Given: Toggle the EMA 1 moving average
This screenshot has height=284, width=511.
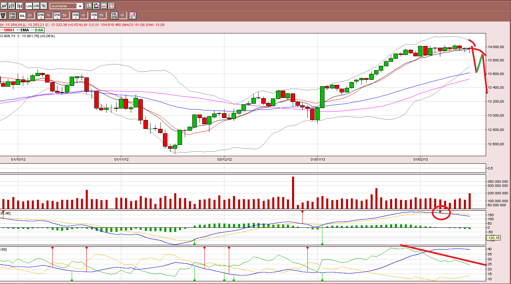Looking at the screenshot, I should tap(41, 15).
